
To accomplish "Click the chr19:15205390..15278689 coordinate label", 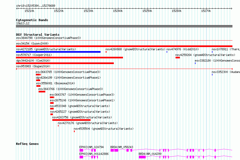I will point(36,6).
